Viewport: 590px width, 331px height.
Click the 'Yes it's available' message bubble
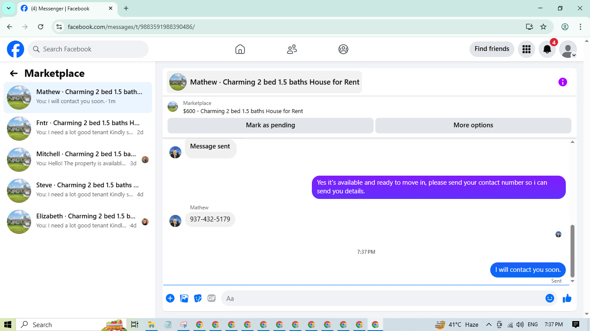click(439, 187)
